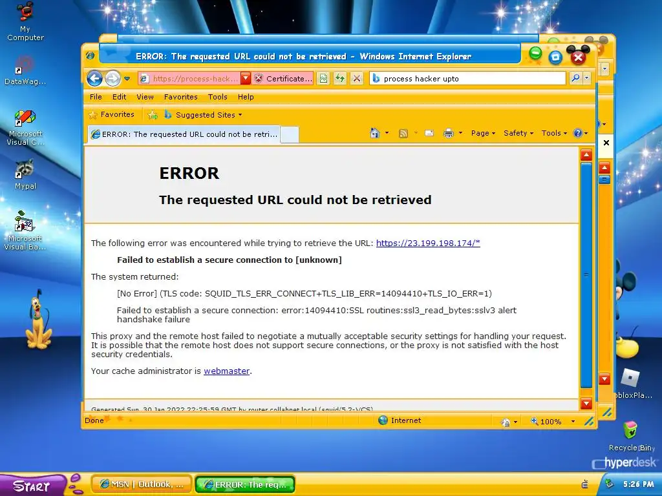Open the DataWag desktop shortcut

pyautogui.click(x=25, y=70)
